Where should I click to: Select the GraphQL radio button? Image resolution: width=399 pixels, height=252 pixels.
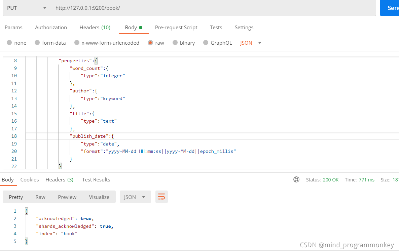click(206, 43)
